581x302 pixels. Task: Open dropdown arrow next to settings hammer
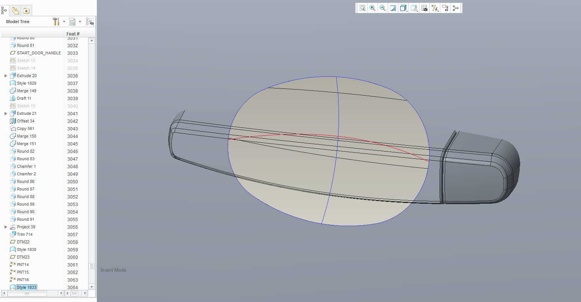(64, 22)
